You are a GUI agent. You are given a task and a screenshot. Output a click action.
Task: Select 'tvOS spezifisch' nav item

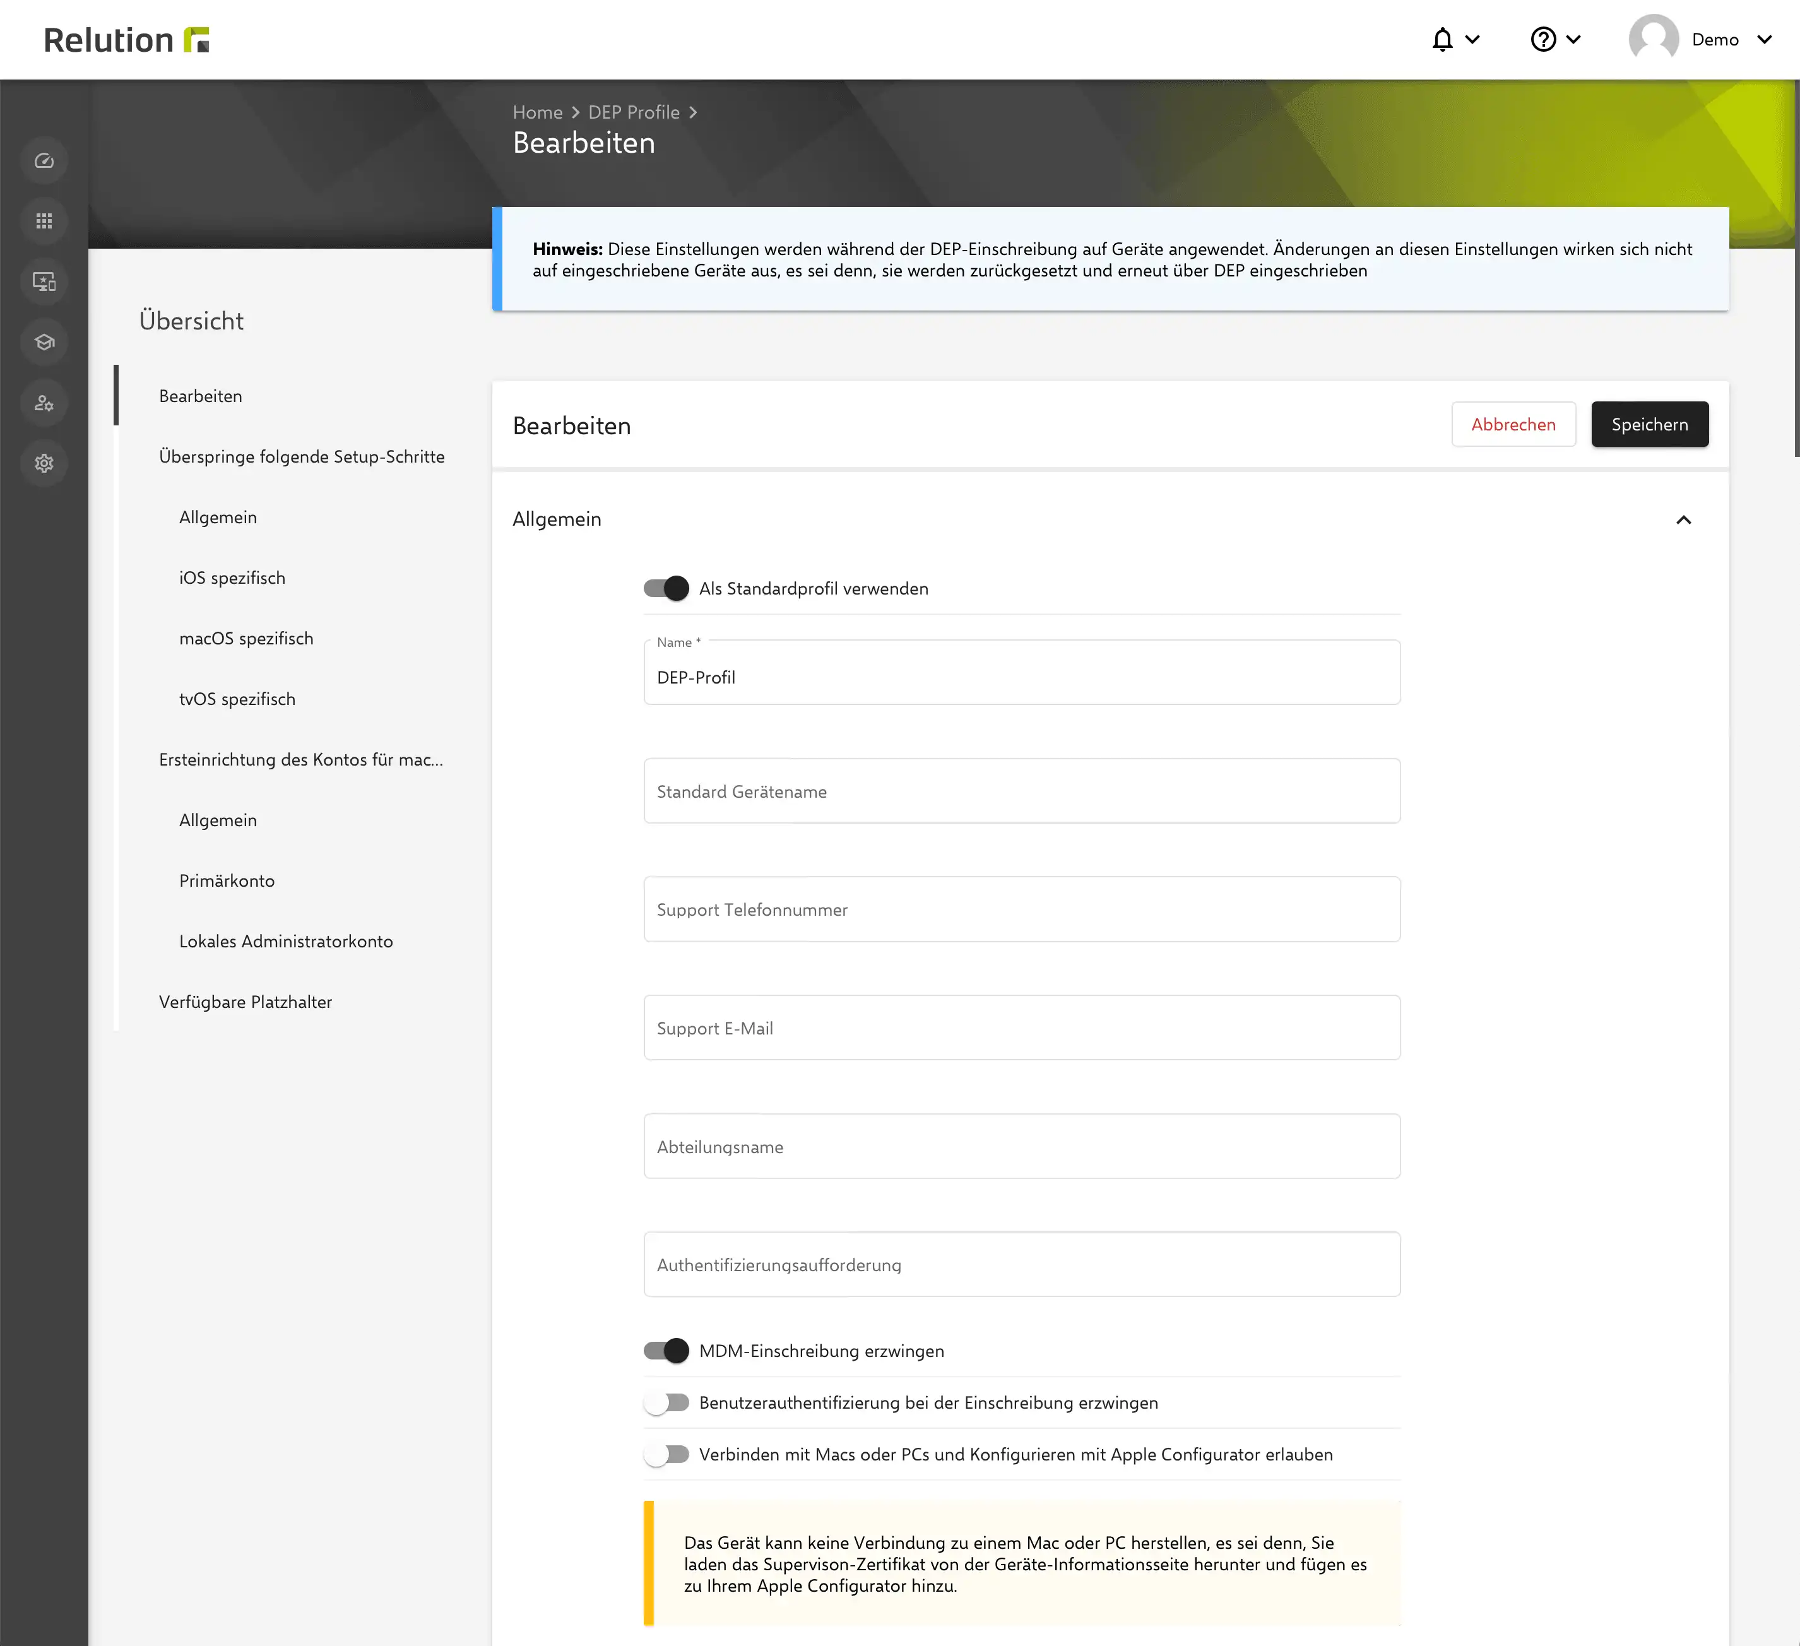tap(237, 699)
